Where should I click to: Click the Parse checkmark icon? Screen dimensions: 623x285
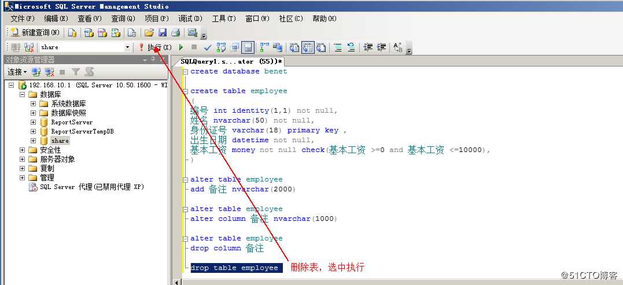(x=208, y=47)
